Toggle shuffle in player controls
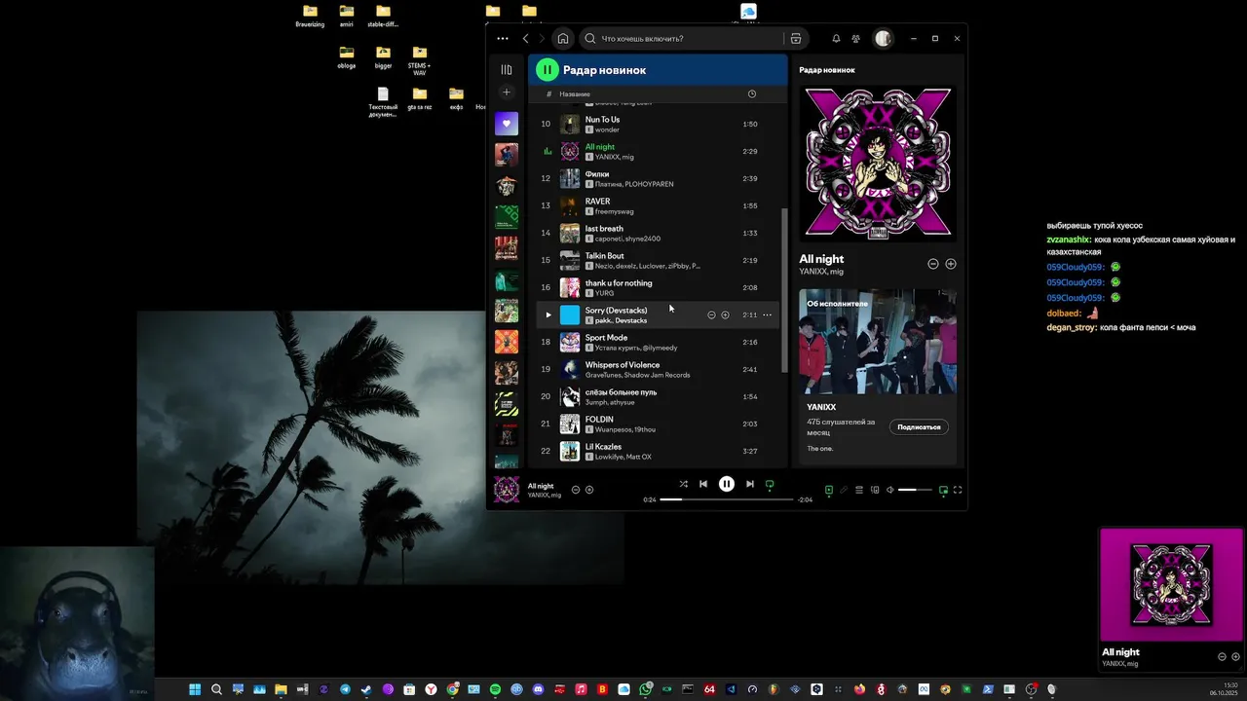This screenshot has height=701, width=1247. [683, 484]
